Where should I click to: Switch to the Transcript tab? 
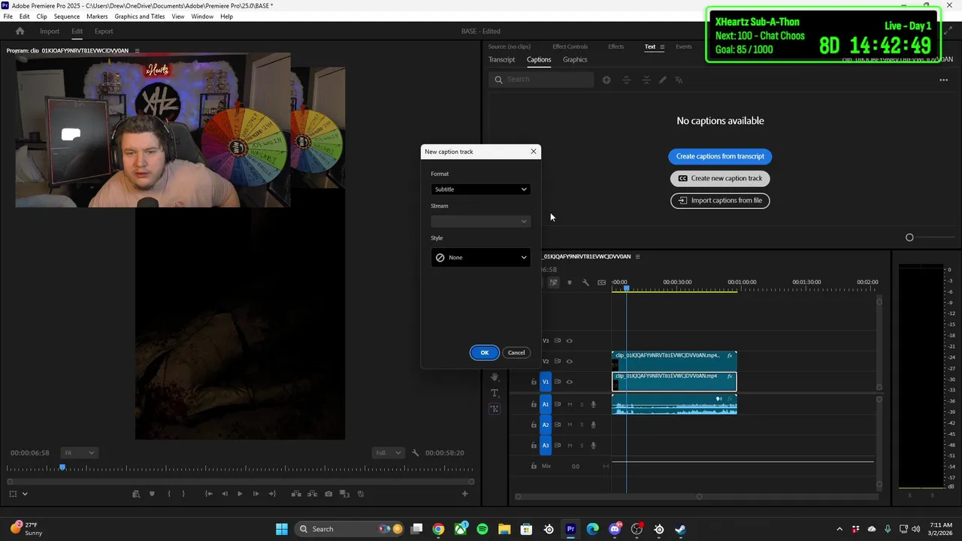point(501,59)
